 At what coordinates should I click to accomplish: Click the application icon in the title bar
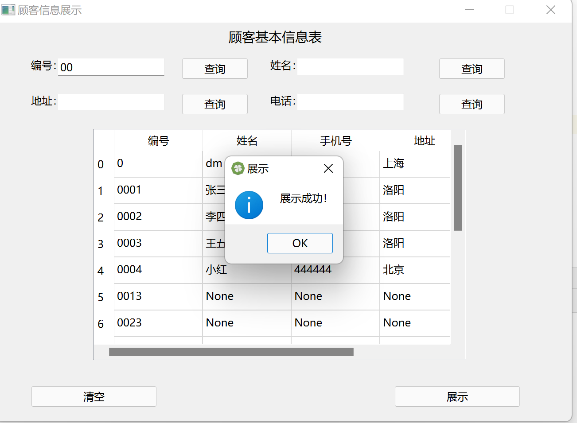pos(9,9)
